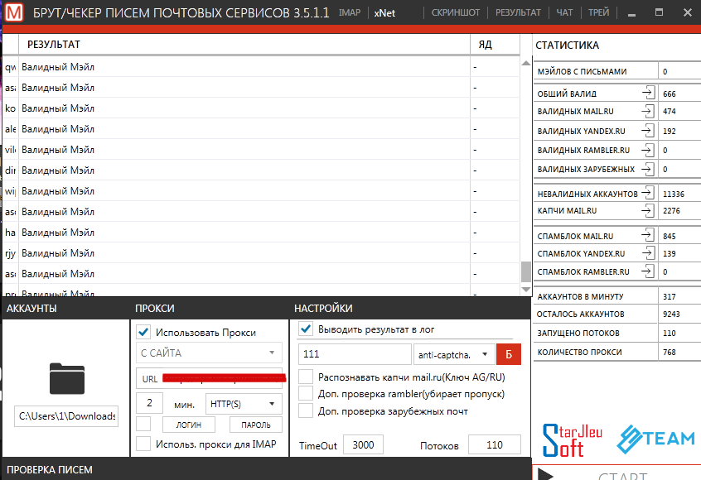Click the export arrow for ВАЛИДНЫХ YANDEX.RU
The width and height of the screenshot is (701, 480).
(648, 130)
